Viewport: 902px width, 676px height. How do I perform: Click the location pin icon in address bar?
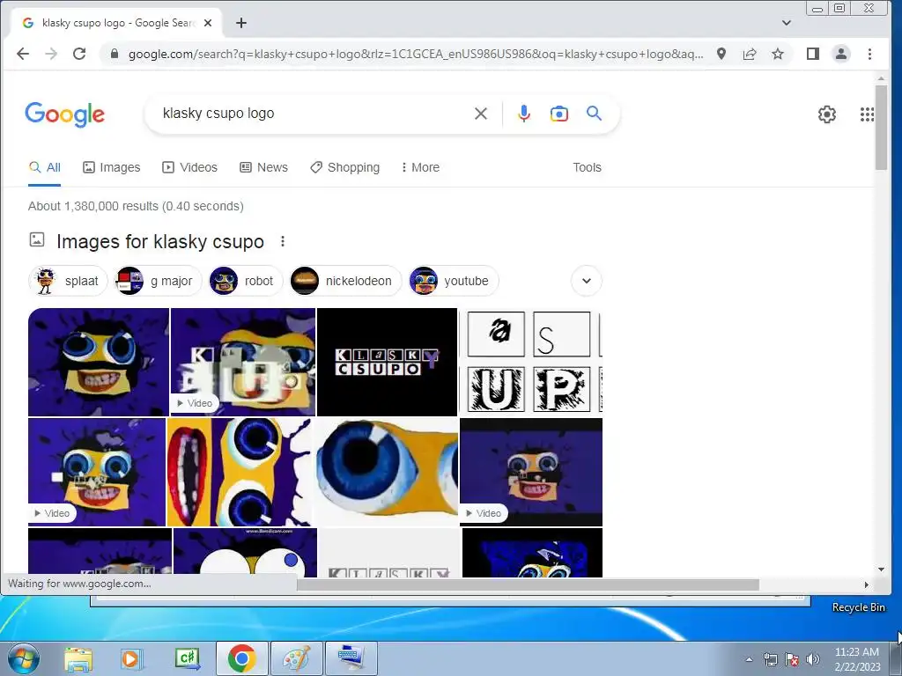(721, 54)
